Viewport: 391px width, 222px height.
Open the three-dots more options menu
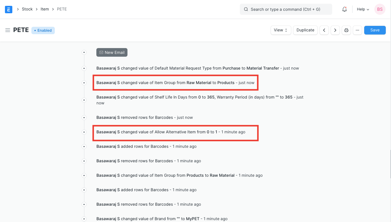(x=357, y=30)
